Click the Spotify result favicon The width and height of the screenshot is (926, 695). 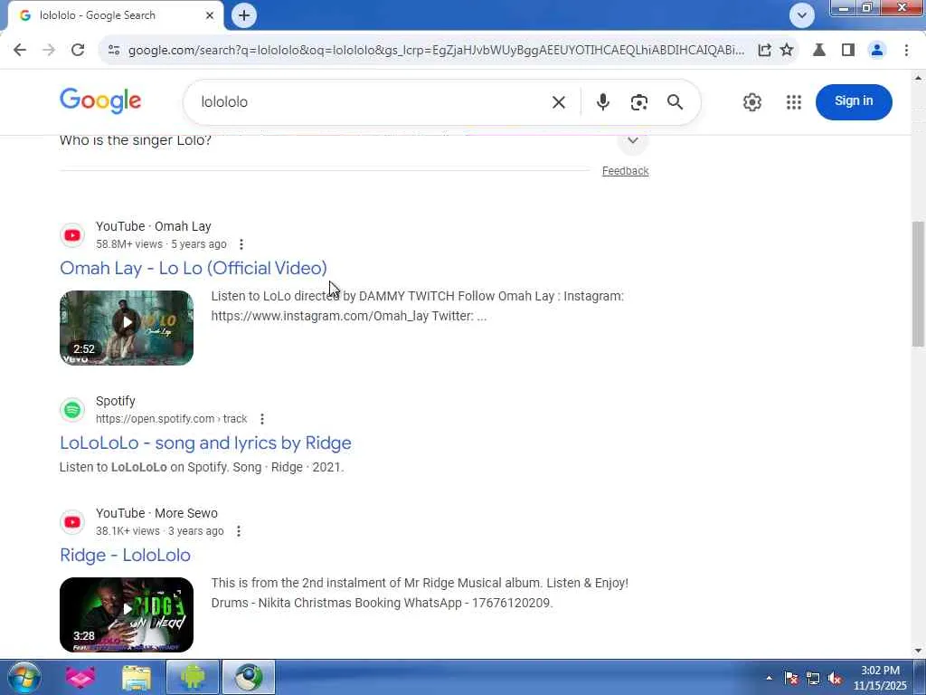72,410
